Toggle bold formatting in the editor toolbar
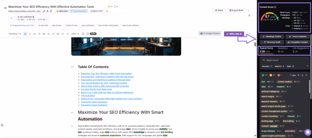This screenshot has height=138, width=312. [25, 34]
